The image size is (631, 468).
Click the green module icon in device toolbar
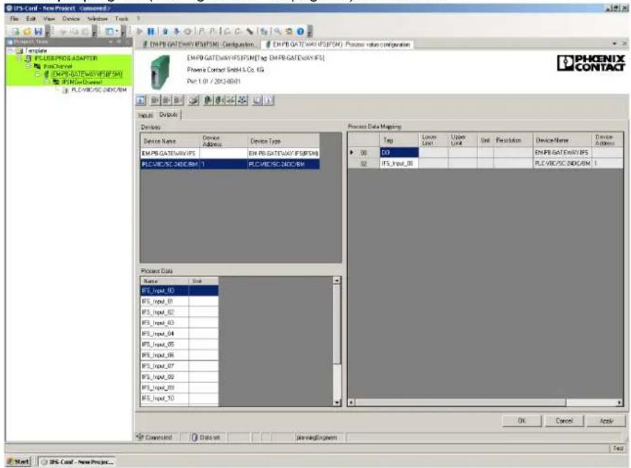pyautogui.click(x=208, y=100)
